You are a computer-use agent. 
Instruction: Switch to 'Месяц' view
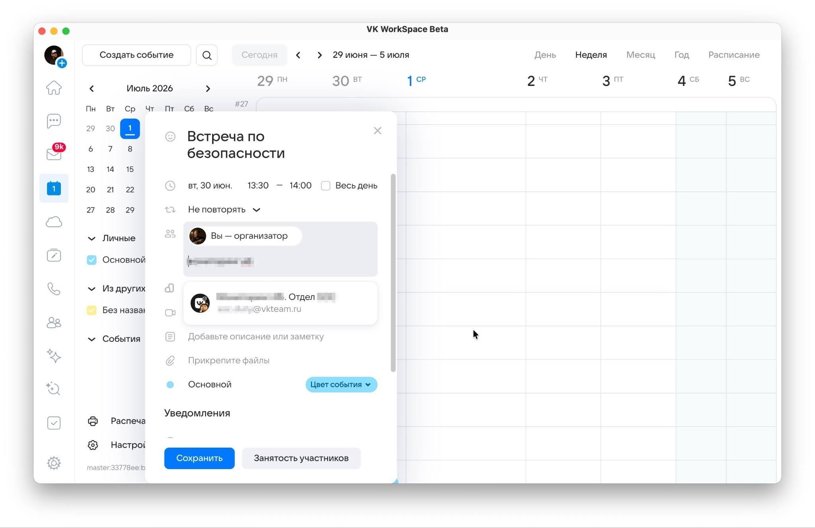[640, 55]
